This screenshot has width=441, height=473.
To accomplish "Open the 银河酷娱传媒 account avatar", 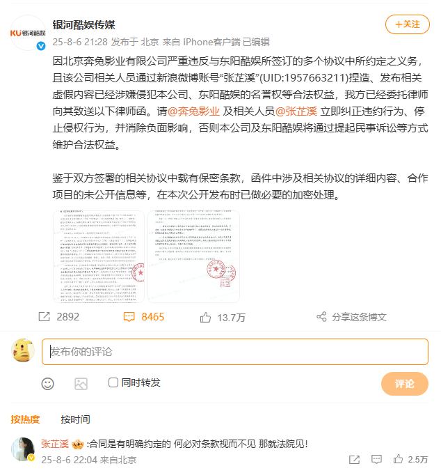I will [x=28, y=33].
